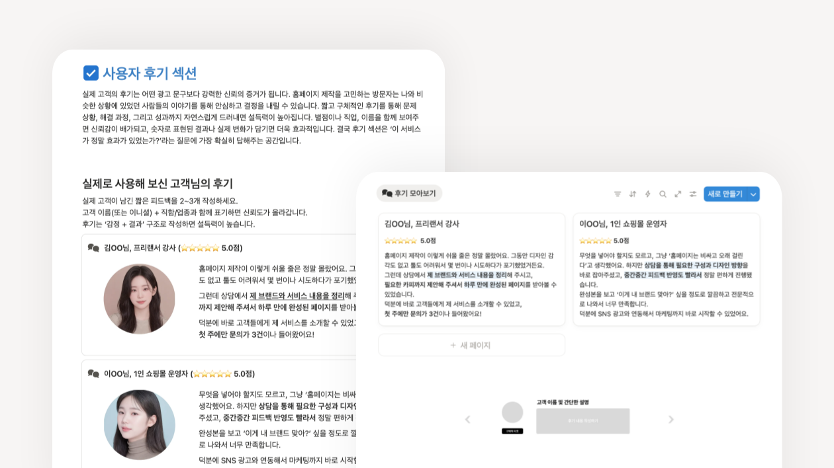The height and width of the screenshot is (468, 834).
Task: Click speech bubble icon beside 김OO님 review heading
Action: pyautogui.click(x=93, y=248)
